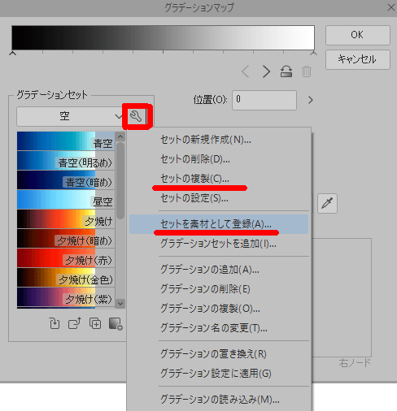The height and width of the screenshot is (411, 397).
Task: Click gradient list scrollbar up arrow
Action: pos(120,136)
